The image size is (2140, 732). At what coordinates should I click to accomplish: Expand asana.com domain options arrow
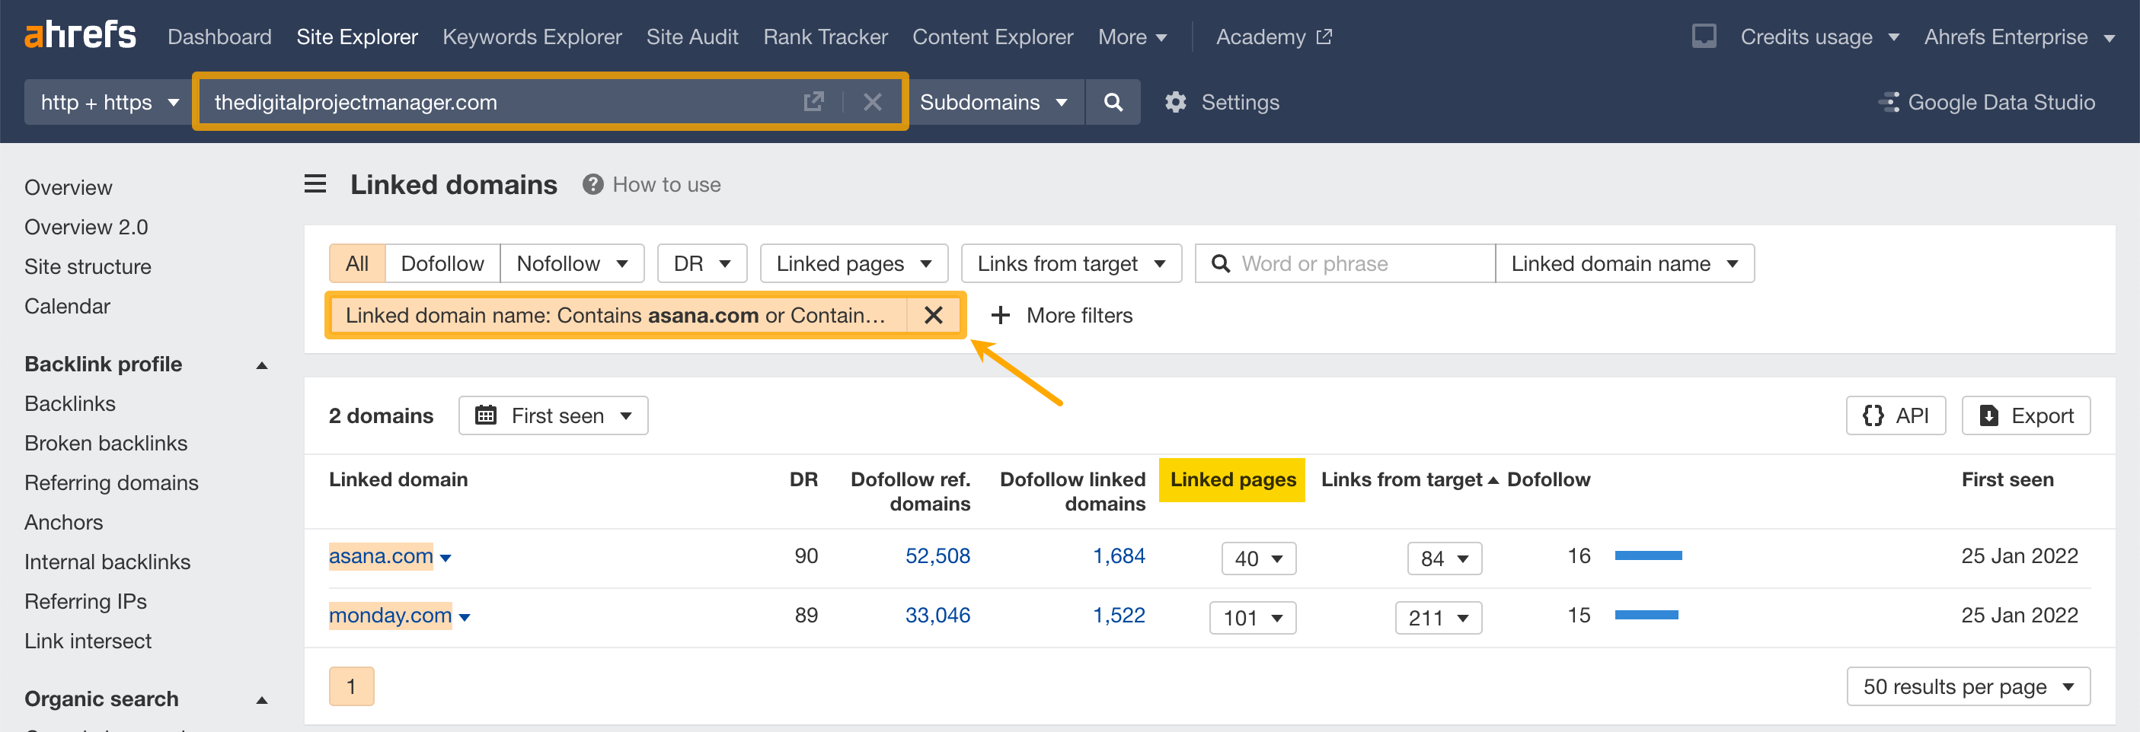click(x=446, y=559)
